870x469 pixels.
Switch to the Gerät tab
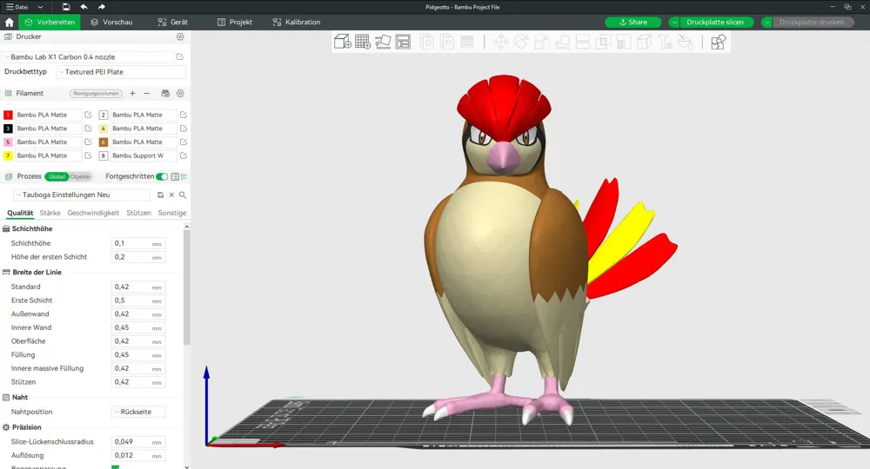172,23
